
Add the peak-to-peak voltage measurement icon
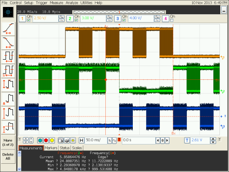pyautogui.click(x=8, y=85)
